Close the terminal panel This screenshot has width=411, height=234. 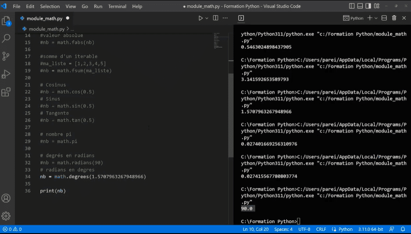[x=404, y=18]
